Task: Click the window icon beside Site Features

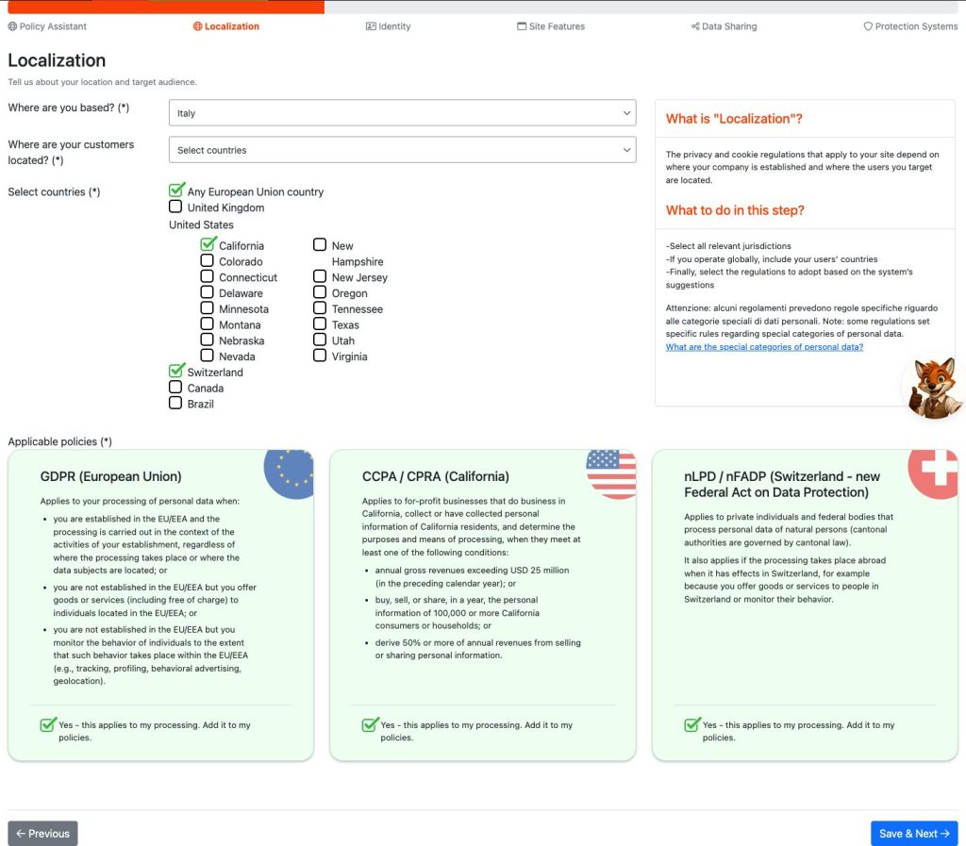Action: click(522, 26)
